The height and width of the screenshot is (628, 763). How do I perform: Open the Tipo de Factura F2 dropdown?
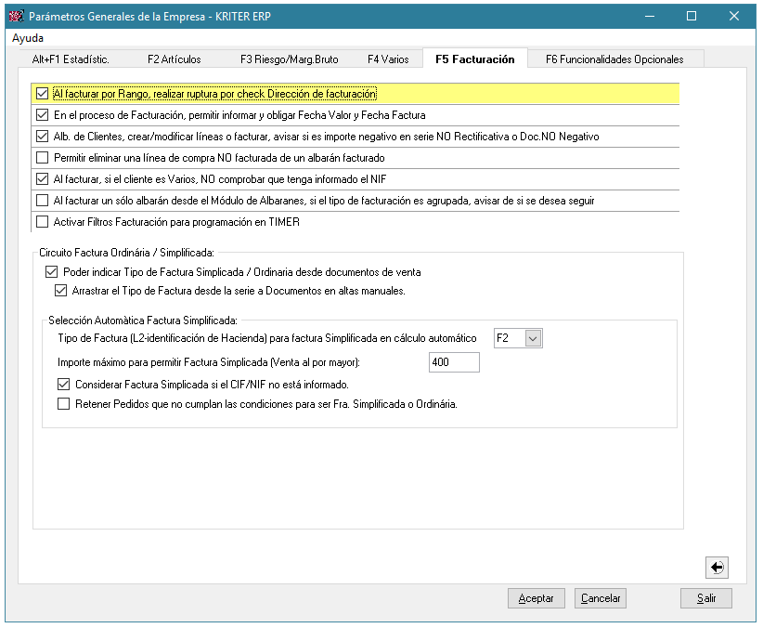click(x=533, y=339)
